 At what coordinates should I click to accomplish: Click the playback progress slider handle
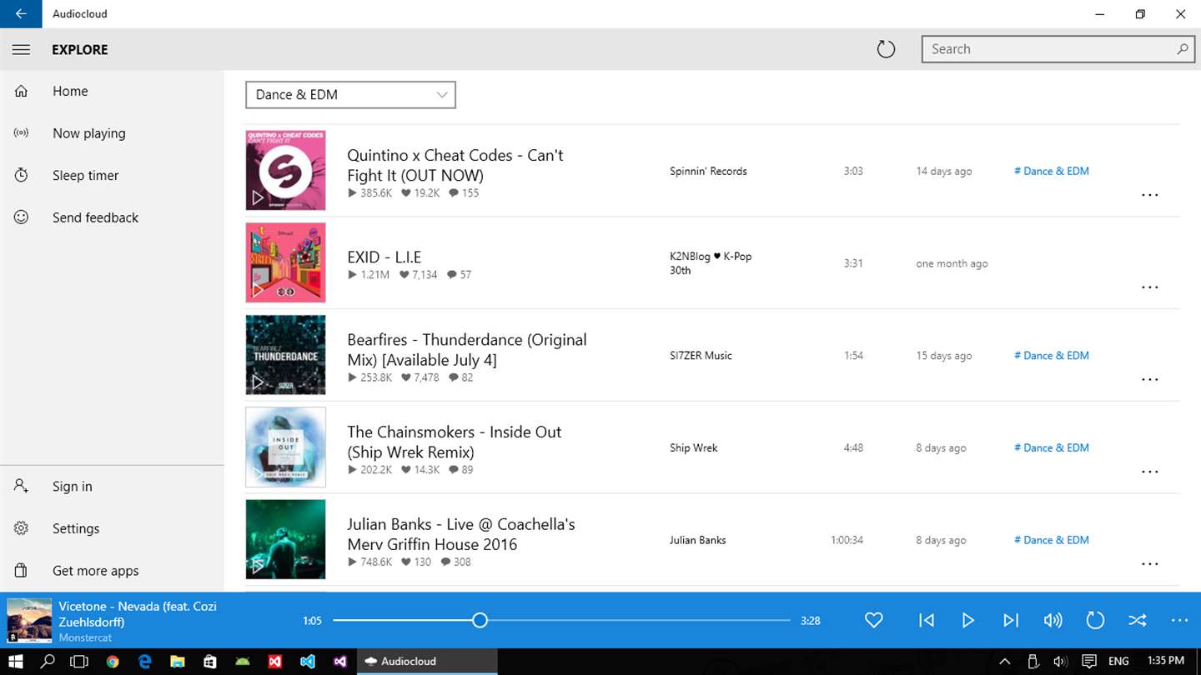480,620
